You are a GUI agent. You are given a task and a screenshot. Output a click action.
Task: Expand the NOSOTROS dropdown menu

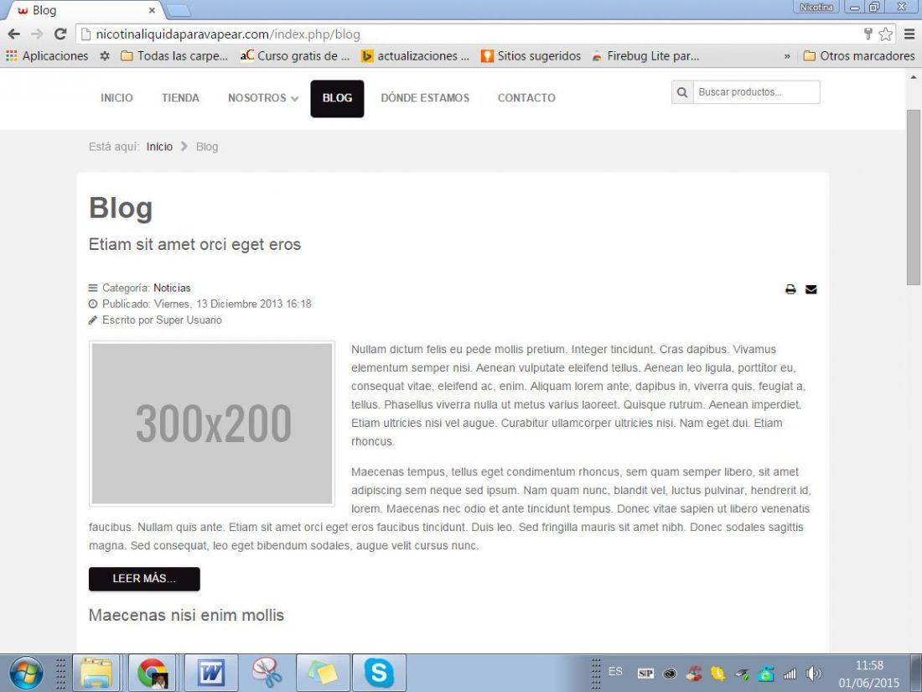(x=263, y=98)
